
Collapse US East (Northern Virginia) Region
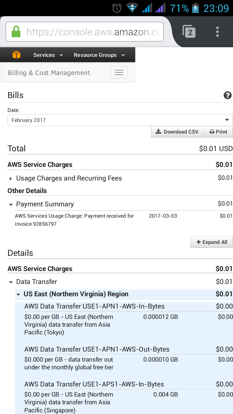pos(18,294)
